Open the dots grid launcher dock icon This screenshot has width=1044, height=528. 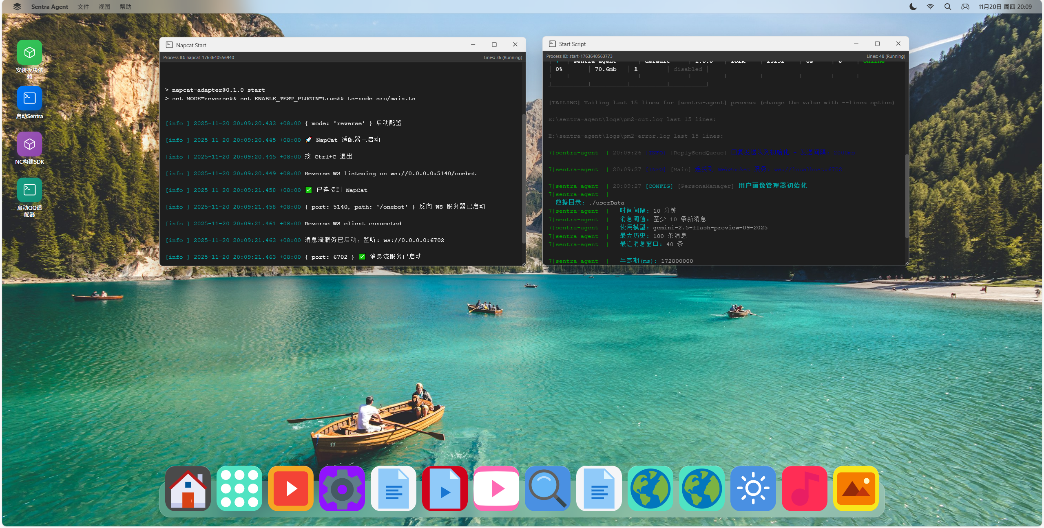click(239, 488)
